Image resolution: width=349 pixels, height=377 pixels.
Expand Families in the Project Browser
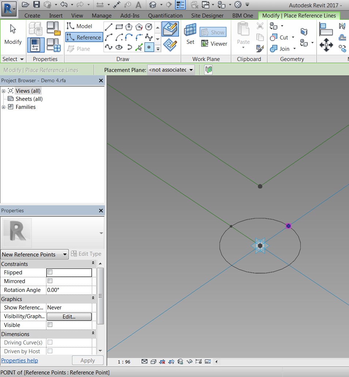pyautogui.click(x=3, y=107)
